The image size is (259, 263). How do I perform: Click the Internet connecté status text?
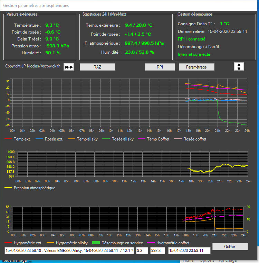tap(194, 54)
